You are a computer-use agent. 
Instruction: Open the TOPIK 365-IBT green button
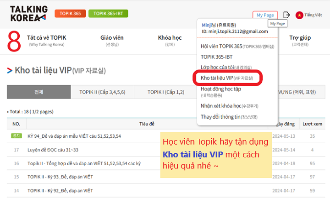pos(108,13)
